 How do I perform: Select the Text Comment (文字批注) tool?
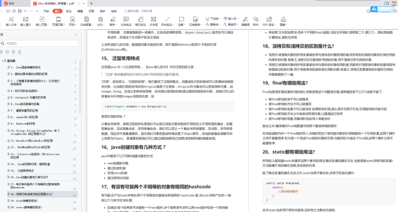tap(126, 22)
